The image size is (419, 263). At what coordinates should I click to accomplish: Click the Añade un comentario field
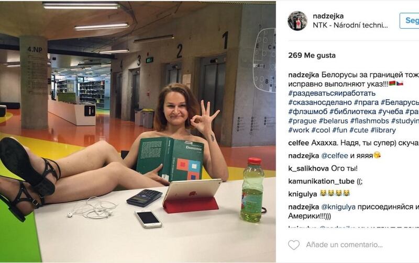click(x=344, y=245)
